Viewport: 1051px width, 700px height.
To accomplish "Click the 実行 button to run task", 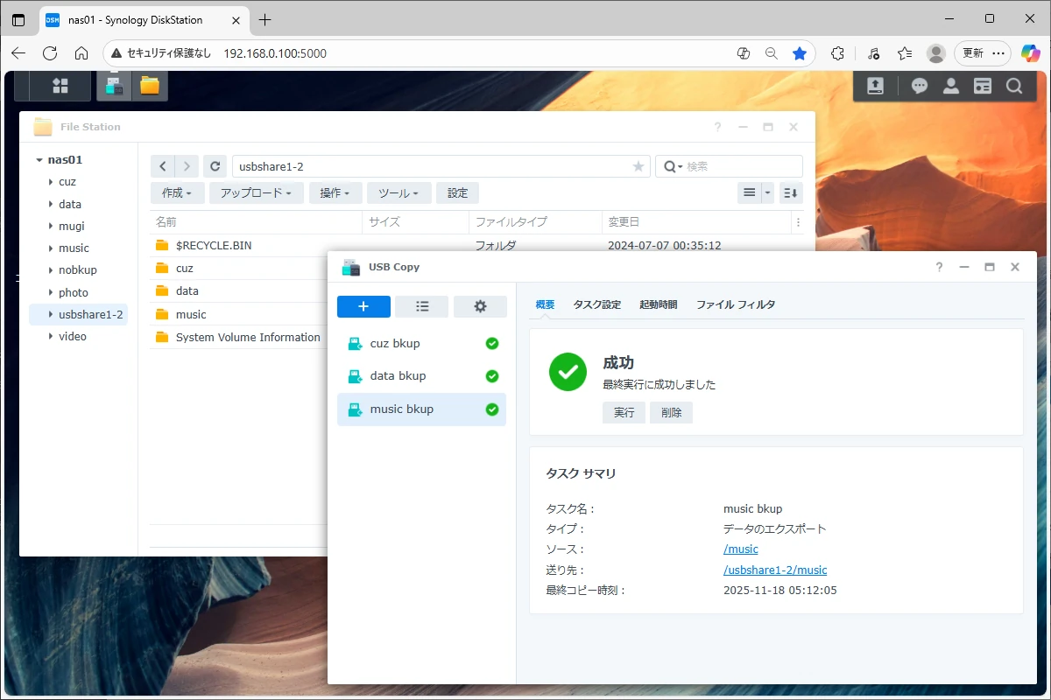I will [x=624, y=413].
